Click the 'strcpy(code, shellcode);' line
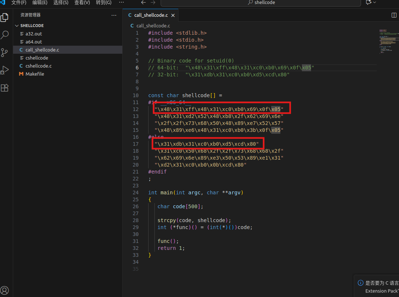The width and height of the screenshot is (399, 297). coord(194,220)
